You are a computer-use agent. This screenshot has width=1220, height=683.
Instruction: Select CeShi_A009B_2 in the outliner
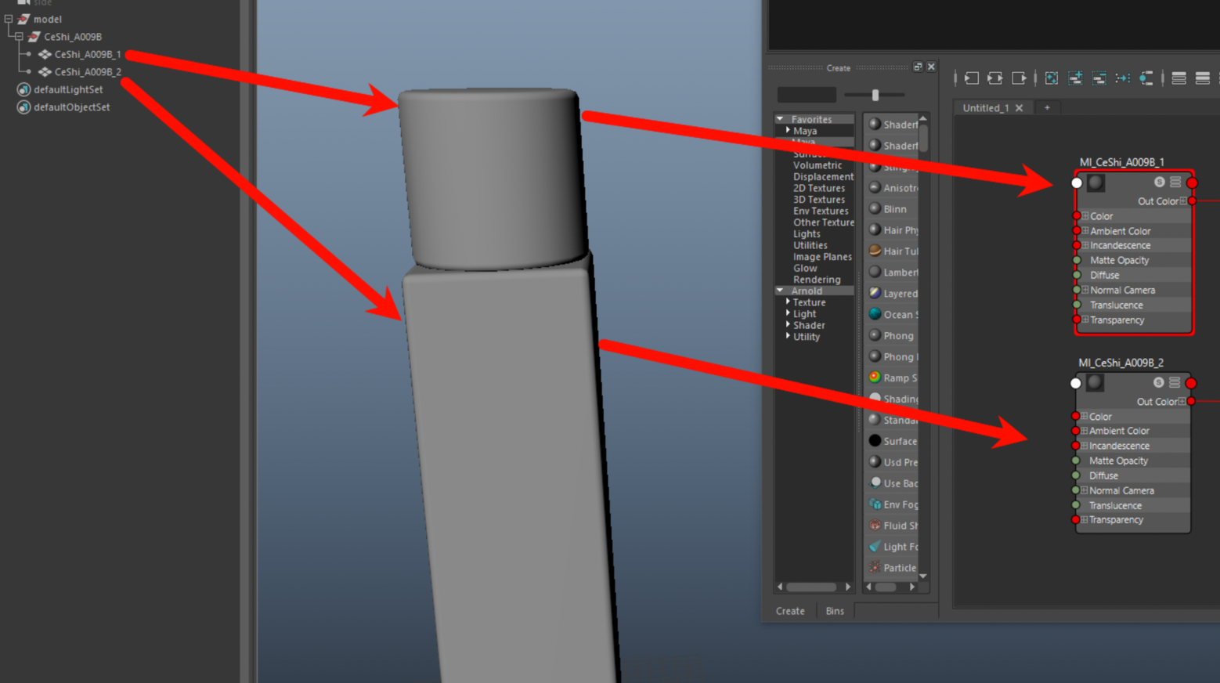tap(88, 72)
